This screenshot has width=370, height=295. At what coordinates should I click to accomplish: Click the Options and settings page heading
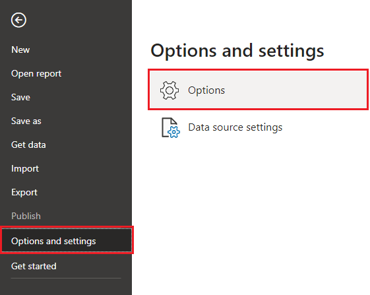point(237,51)
